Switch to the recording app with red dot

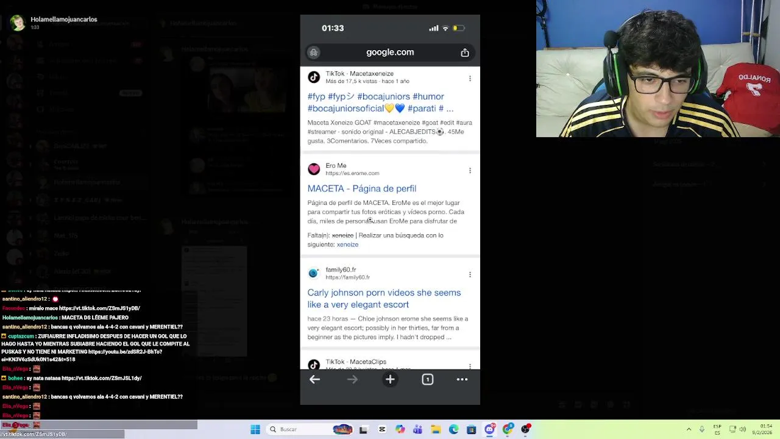[x=525, y=429]
